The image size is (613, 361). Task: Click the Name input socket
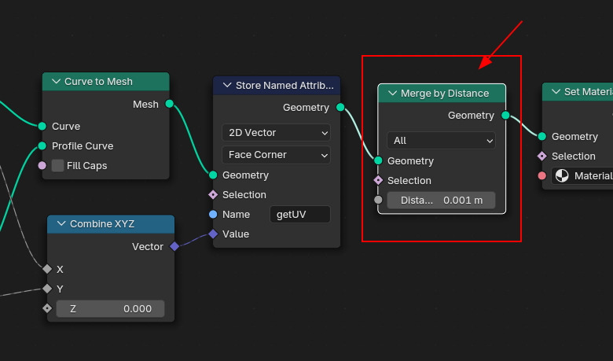[x=213, y=215]
